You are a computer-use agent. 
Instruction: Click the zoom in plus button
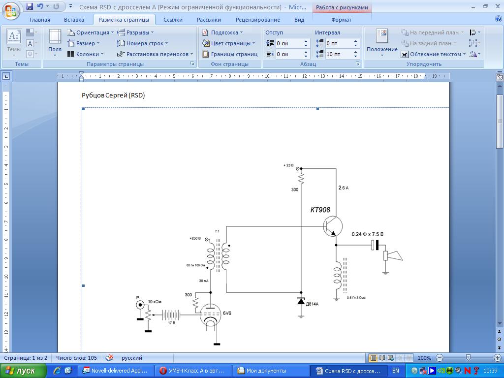pos(497,358)
